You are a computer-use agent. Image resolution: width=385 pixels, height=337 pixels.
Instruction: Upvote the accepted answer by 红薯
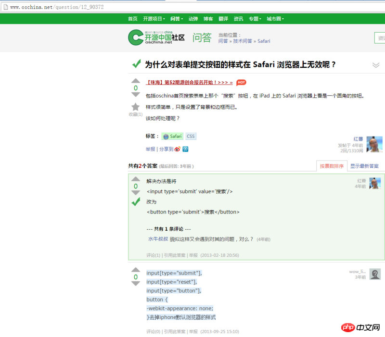(136, 179)
